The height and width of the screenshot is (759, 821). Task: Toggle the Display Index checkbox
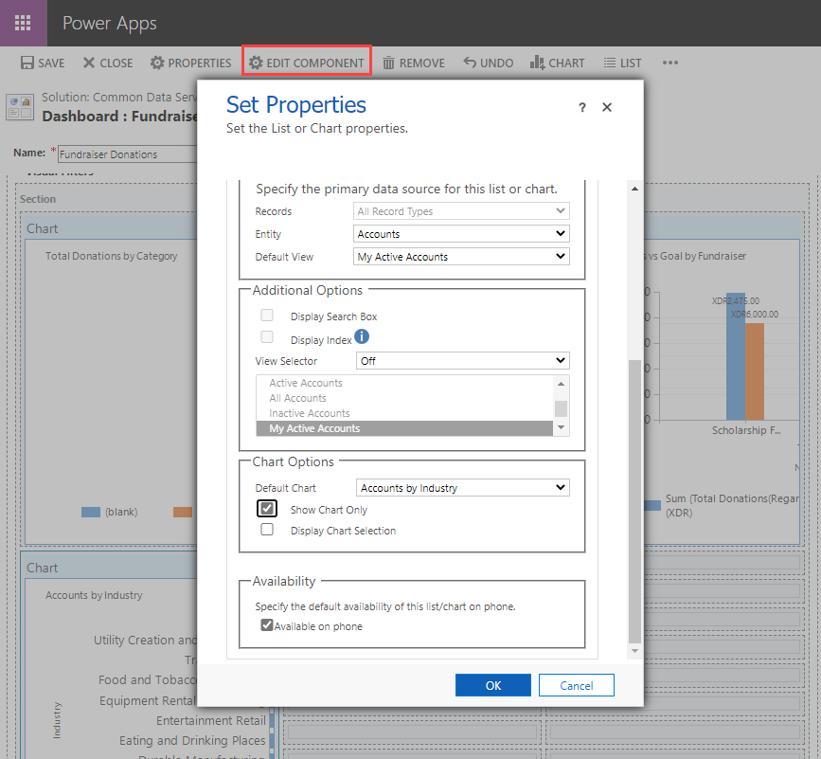(267, 336)
